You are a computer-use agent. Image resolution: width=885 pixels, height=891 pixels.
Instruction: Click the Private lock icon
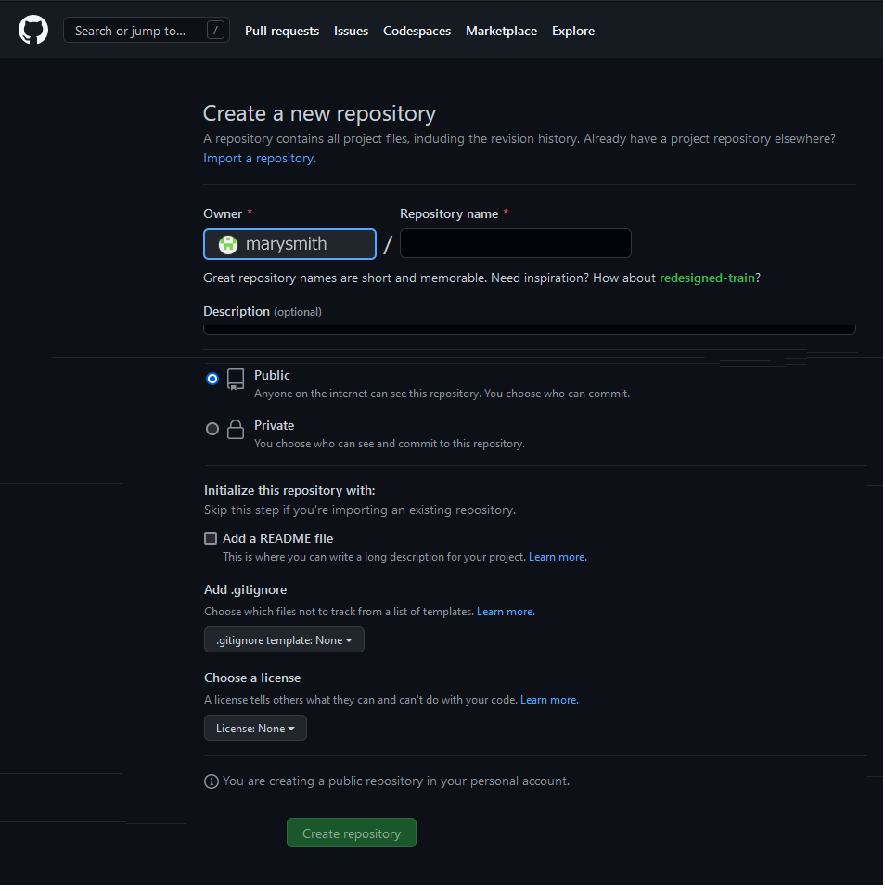point(236,430)
